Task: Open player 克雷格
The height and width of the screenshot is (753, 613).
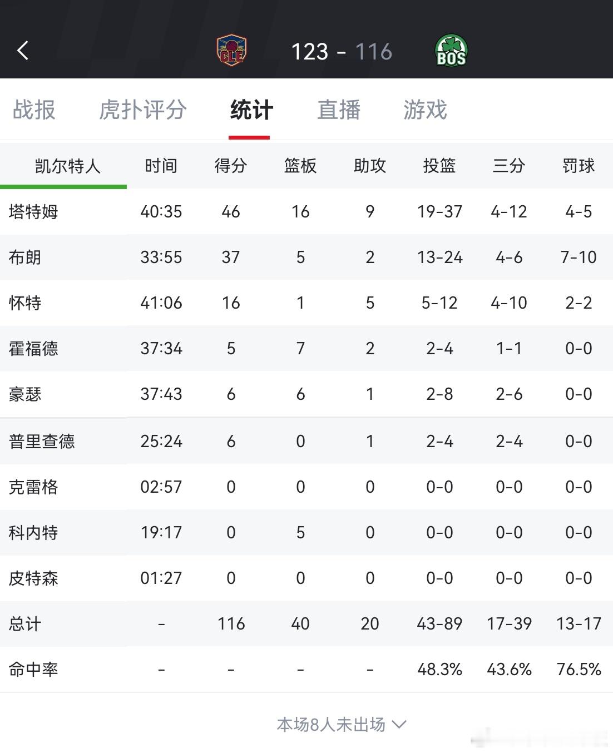Action: (33, 487)
